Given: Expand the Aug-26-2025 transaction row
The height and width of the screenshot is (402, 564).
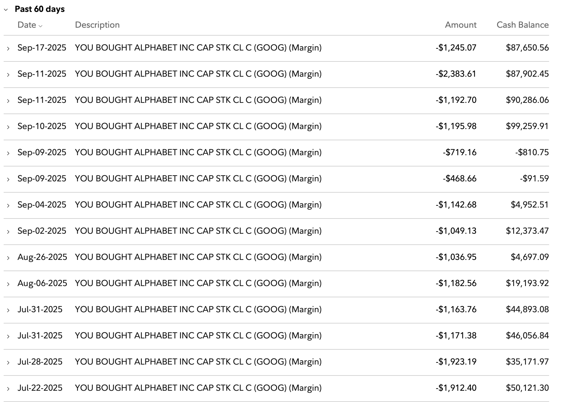Looking at the screenshot, I should point(8,257).
